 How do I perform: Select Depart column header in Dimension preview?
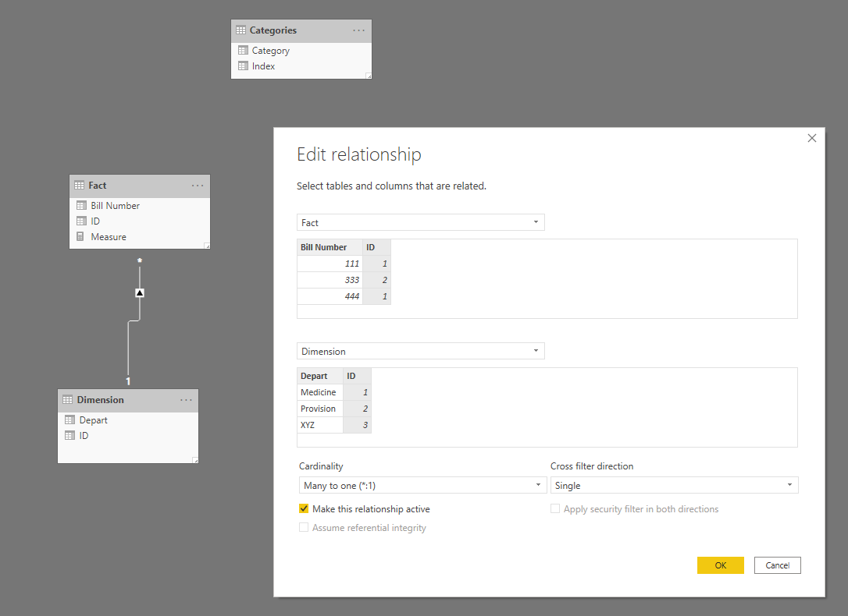[319, 376]
